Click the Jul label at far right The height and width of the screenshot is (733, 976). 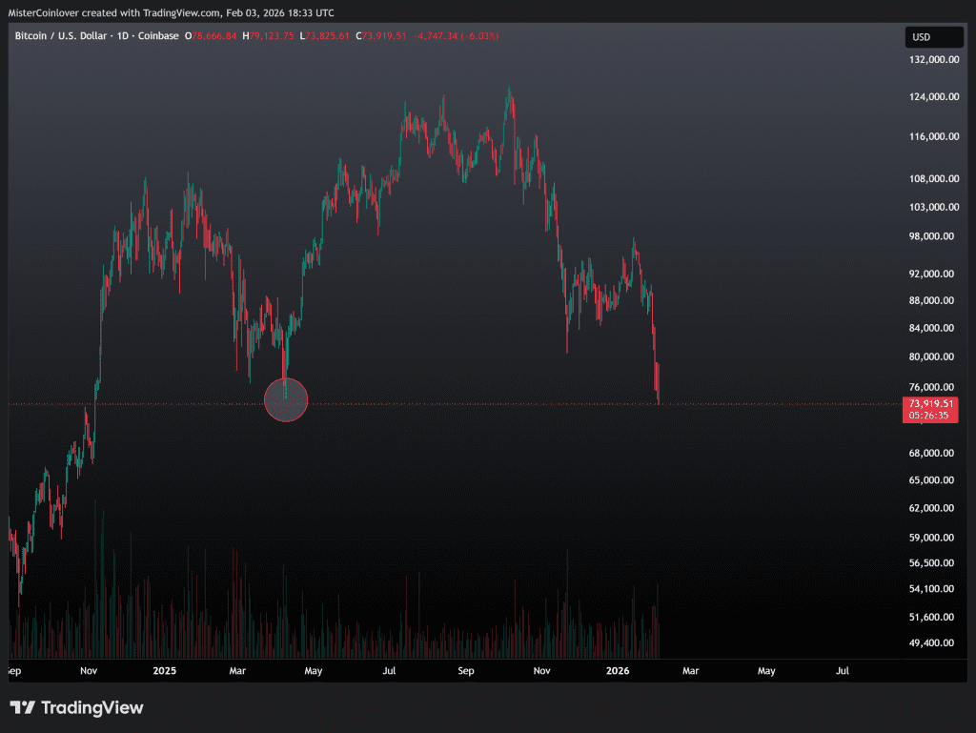click(x=842, y=671)
